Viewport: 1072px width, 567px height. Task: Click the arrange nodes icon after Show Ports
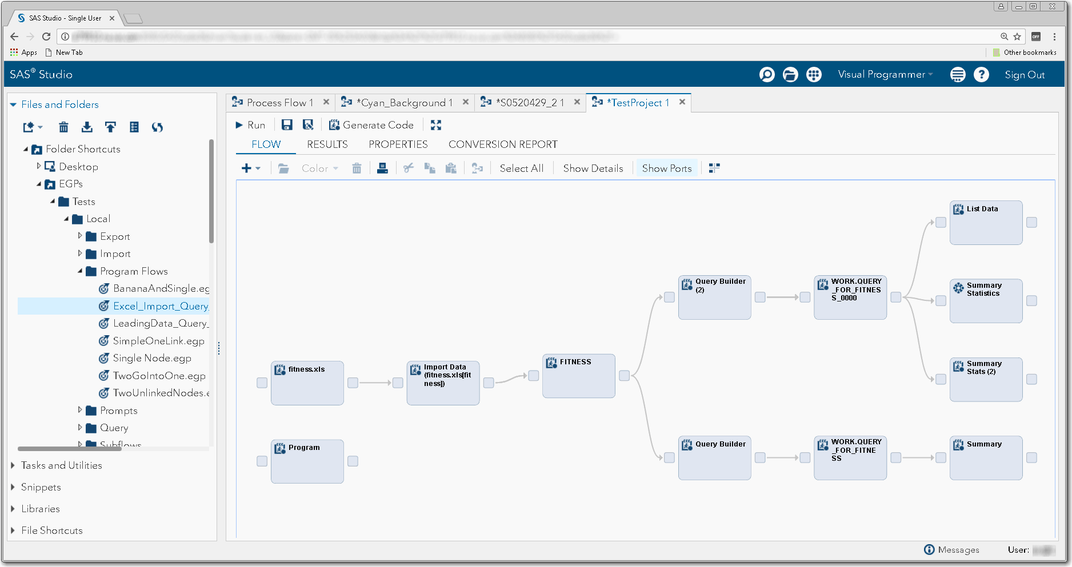(714, 168)
